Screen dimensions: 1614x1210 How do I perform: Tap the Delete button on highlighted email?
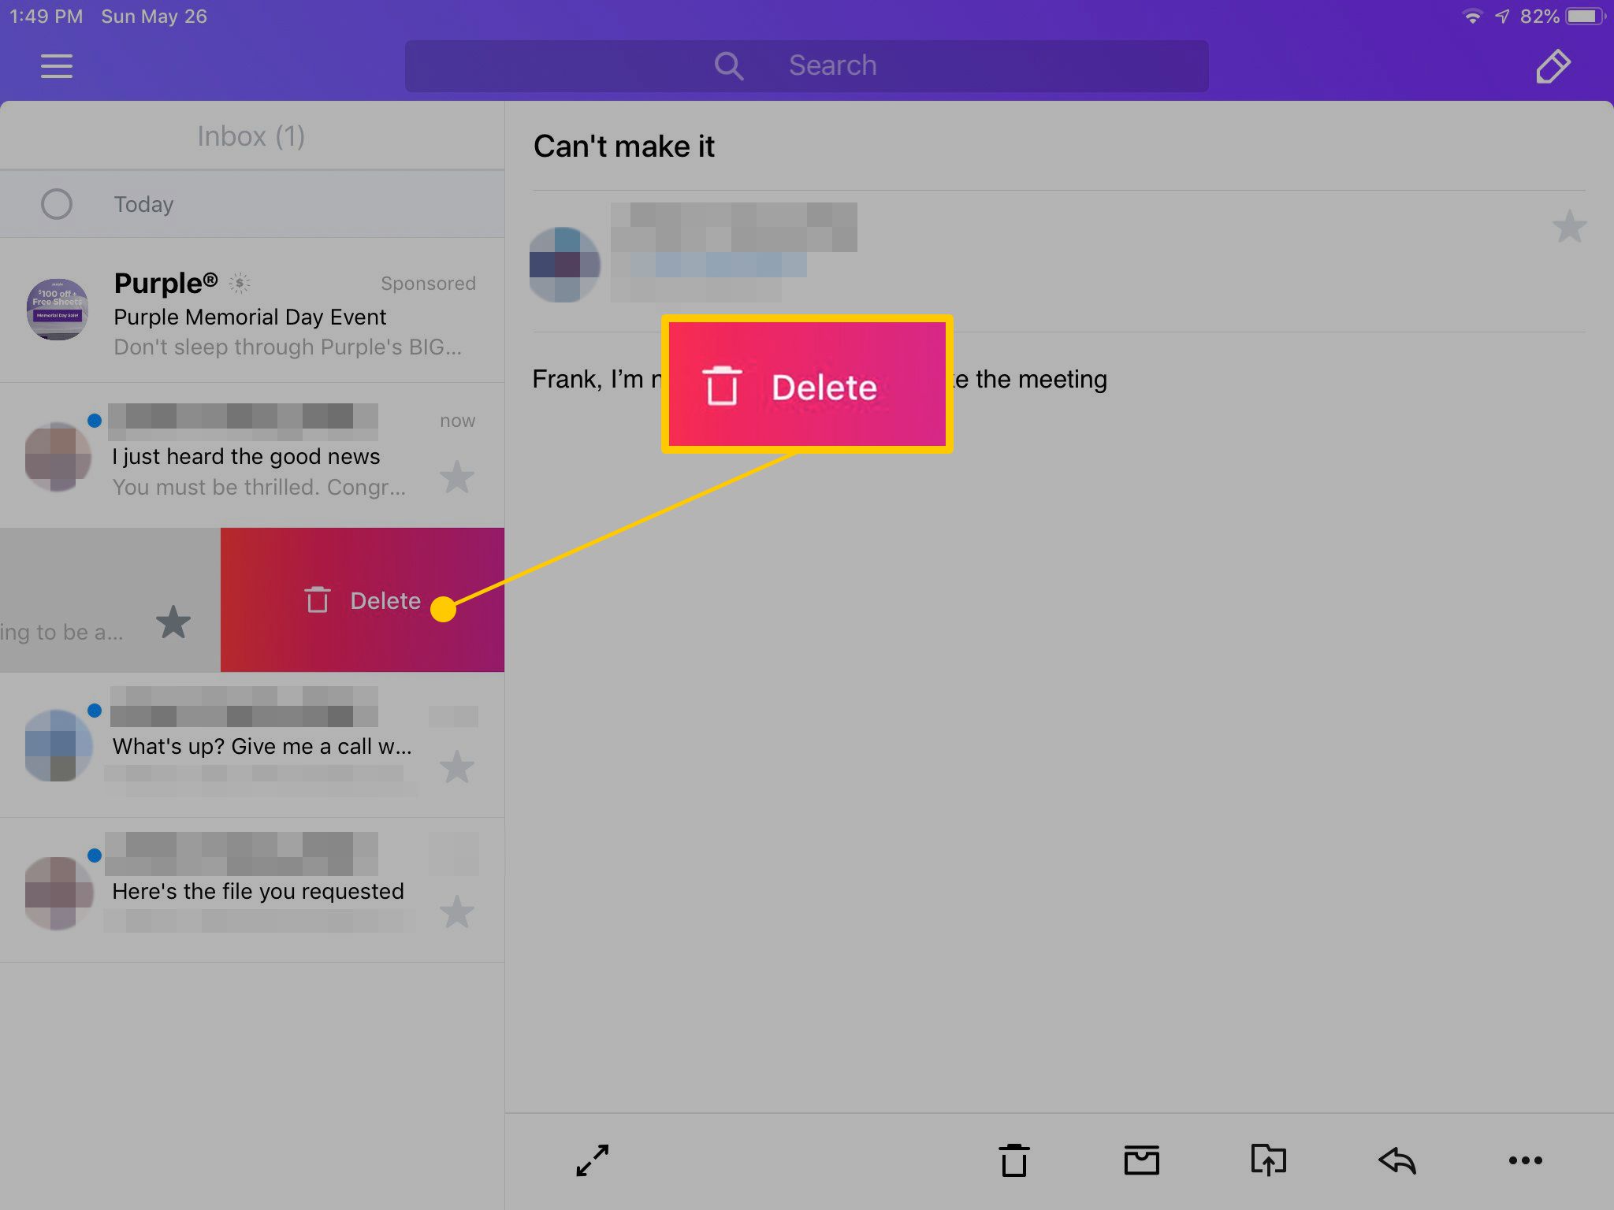point(361,599)
